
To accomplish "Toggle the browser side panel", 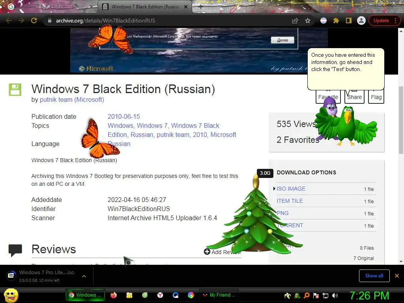I will (x=349, y=21).
